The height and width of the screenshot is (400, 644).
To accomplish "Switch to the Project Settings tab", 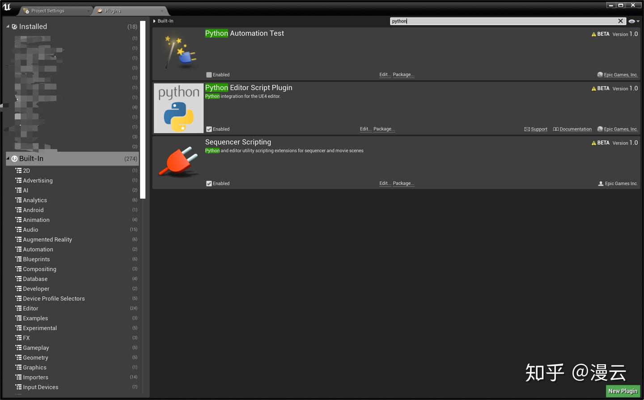I will pyautogui.click(x=47, y=10).
